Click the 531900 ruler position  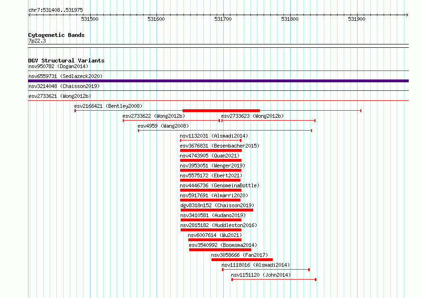pos(357,19)
